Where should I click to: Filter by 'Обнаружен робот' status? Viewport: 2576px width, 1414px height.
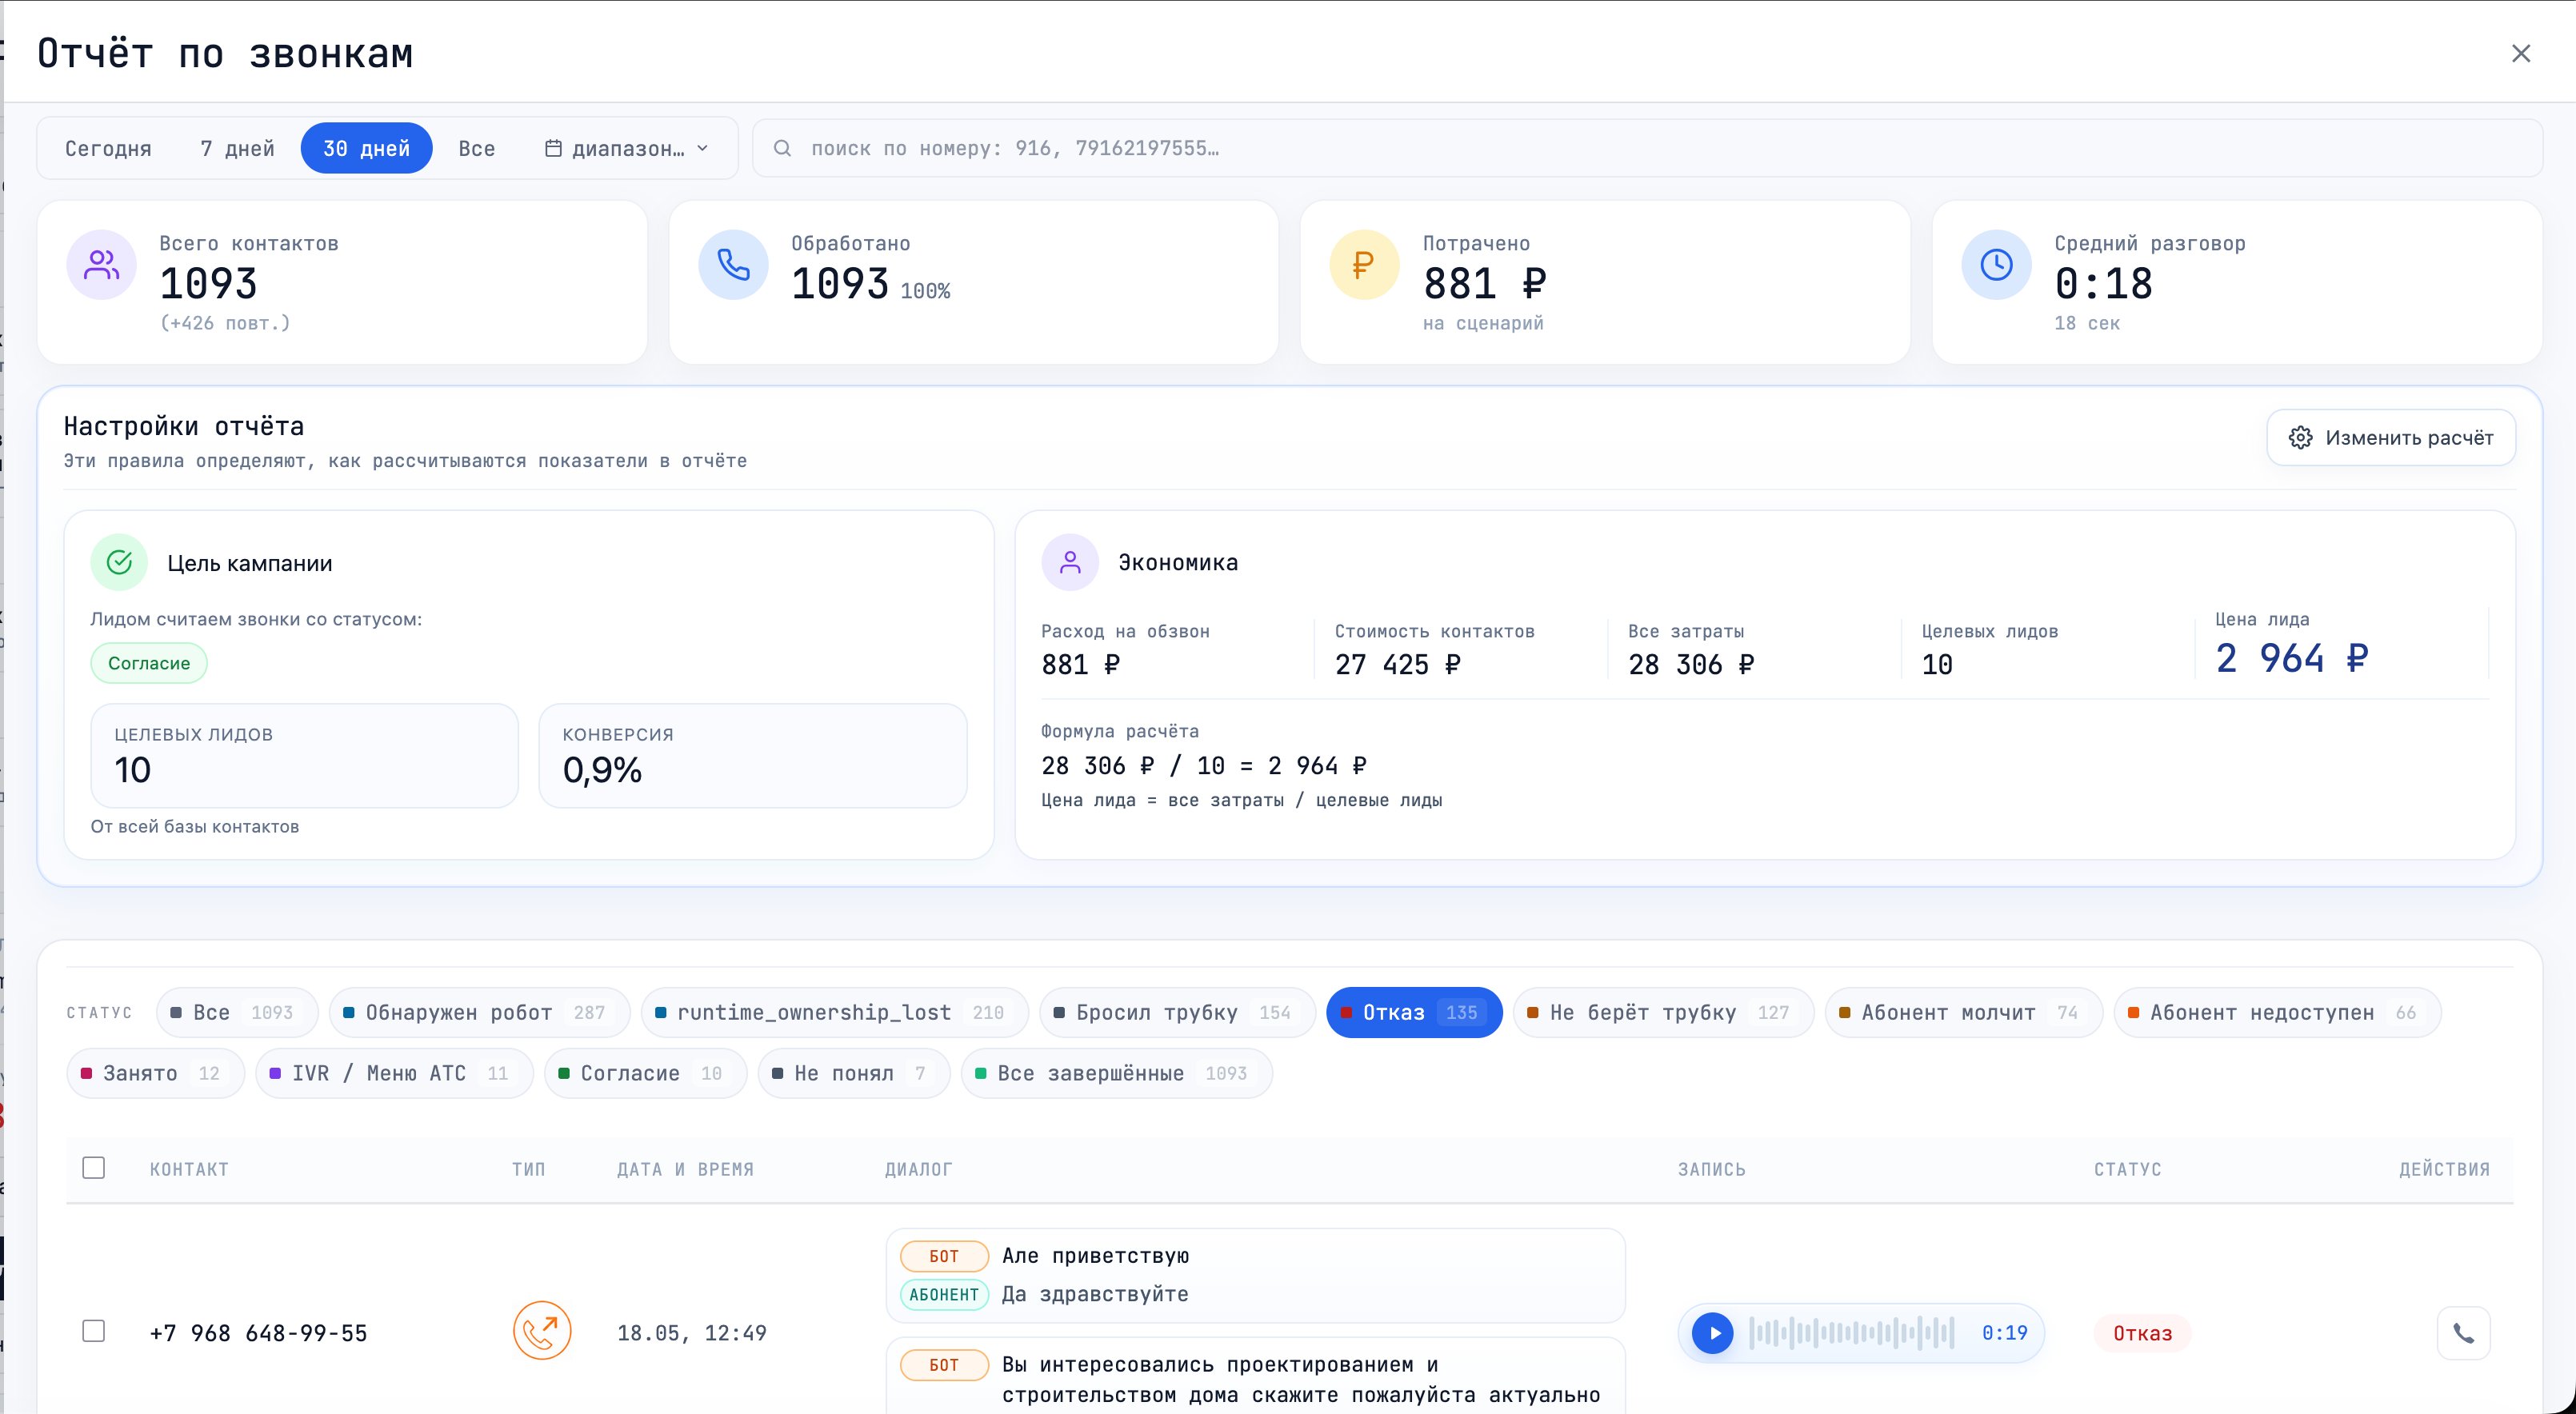tap(479, 1012)
